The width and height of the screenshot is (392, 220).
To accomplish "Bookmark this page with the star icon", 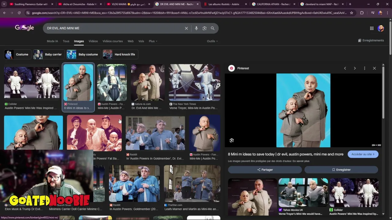I will coord(352,13).
